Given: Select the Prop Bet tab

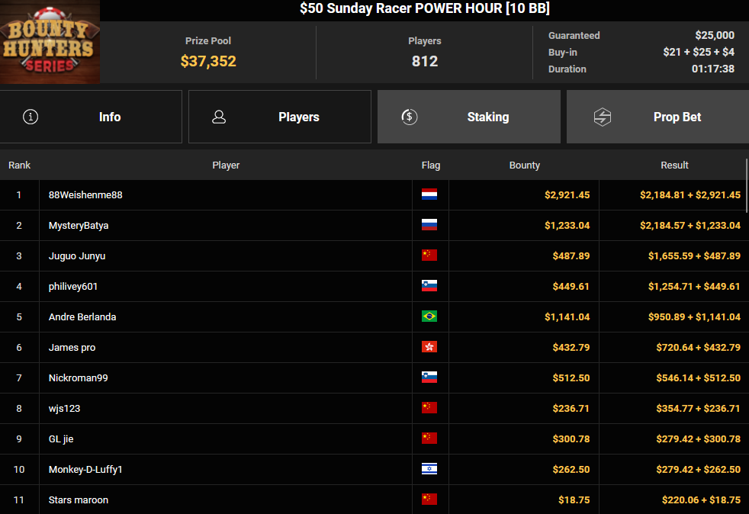Looking at the screenshot, I should (x=657, y=117).
